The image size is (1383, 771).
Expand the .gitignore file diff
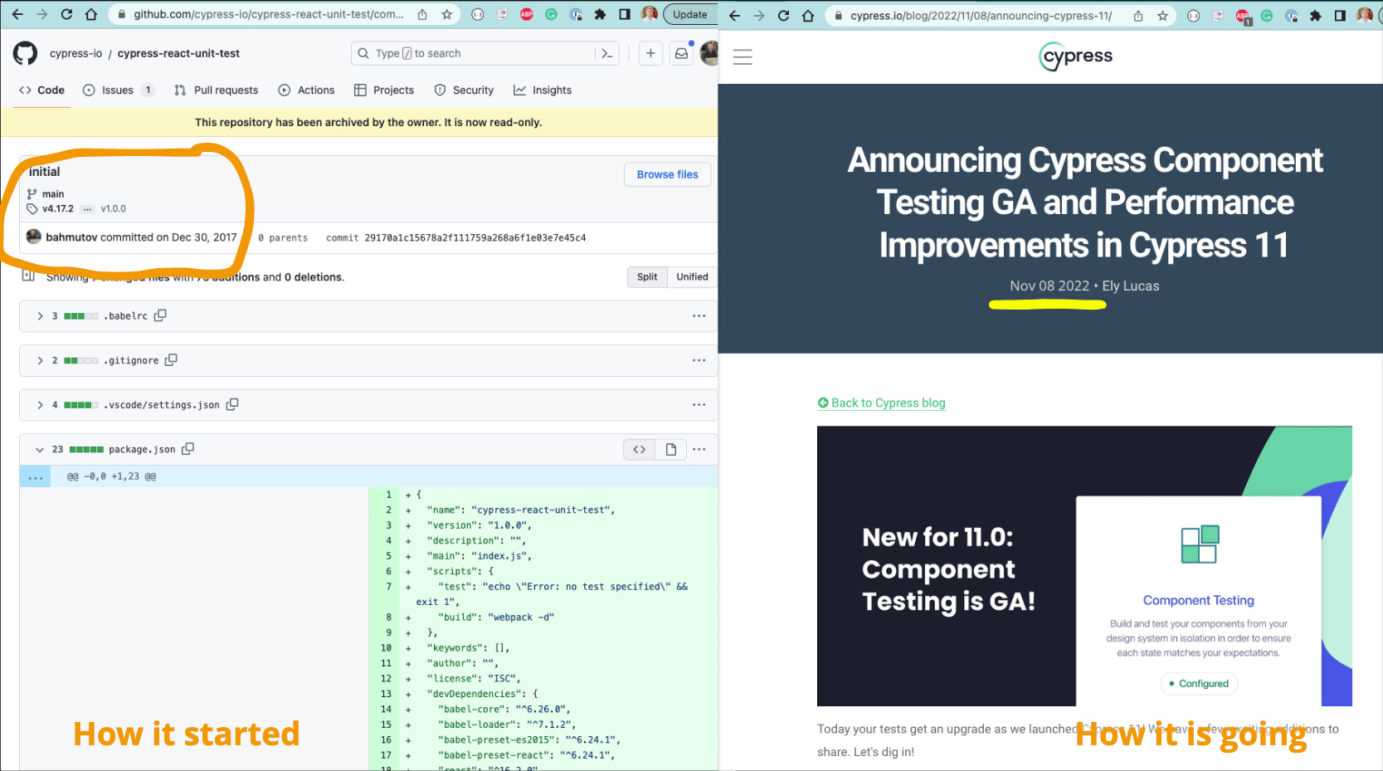click(x=40, y=360)
